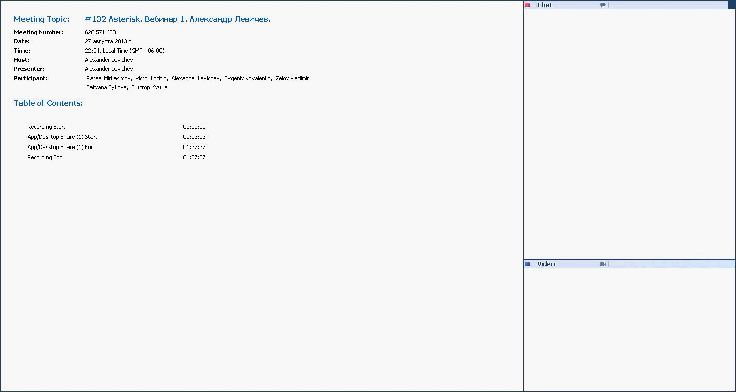Click the camera icon in Video header
Screen dimensions: 736x392
(603, 264)
